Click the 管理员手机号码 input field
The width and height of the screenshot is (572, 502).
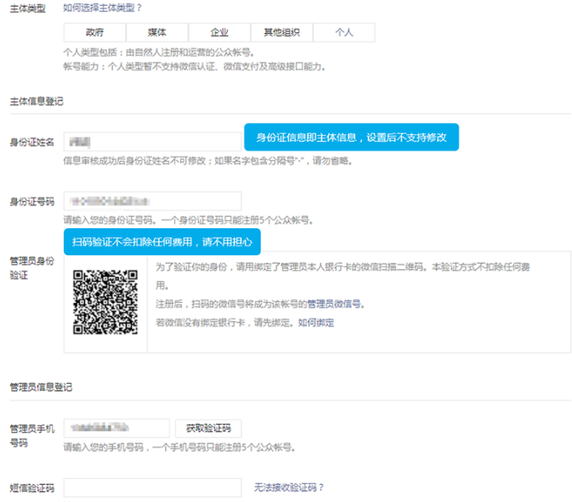(116, 428)
